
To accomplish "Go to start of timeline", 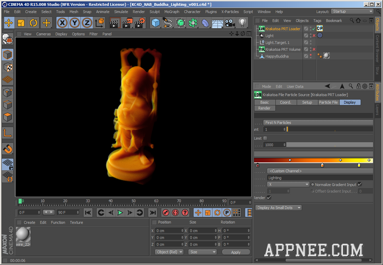I will click(x=88, y=213).
